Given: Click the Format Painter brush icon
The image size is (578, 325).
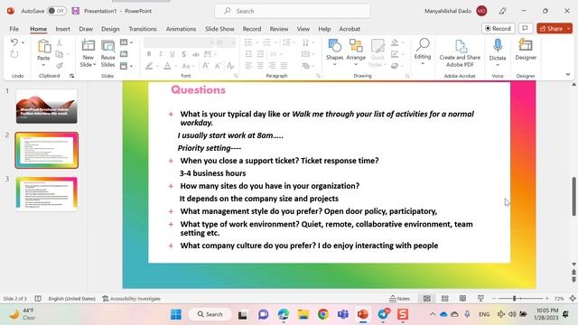Looking at the screenshot, I should click(x=59, y=66).
